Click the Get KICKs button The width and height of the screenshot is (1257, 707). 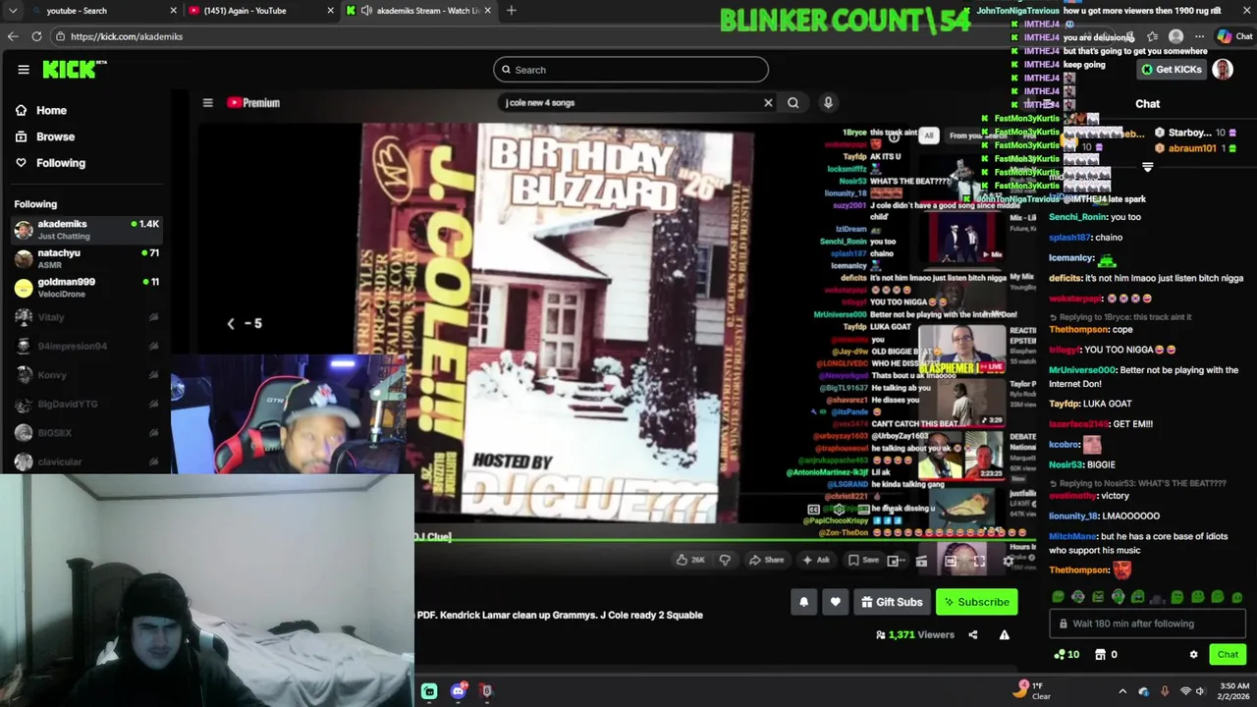pyautogui.click(x=1172, y=70)
